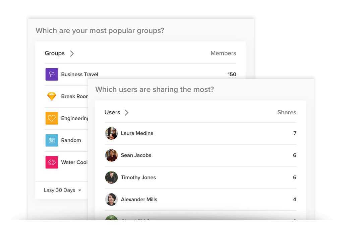Select the Engineering group name
The height and width of the screenshot is (240, 342).
click(x=74, y=118)
